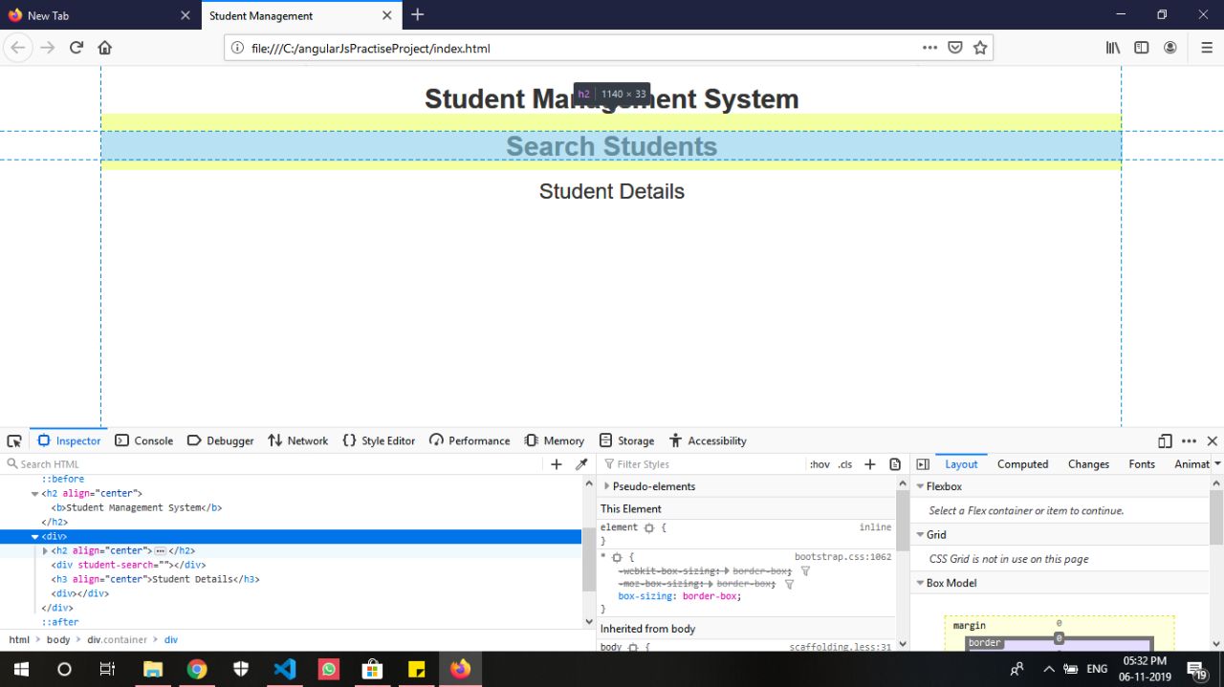Open the Inspector panel

click(x=69, y=440)
